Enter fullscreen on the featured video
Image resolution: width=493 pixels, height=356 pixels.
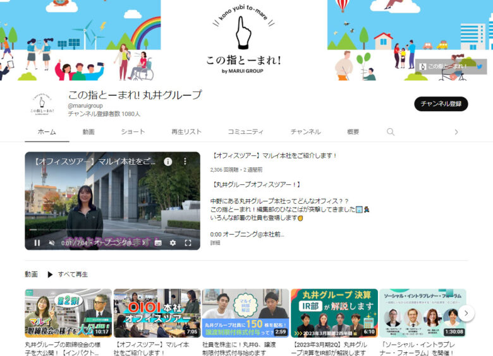[188, 242]
